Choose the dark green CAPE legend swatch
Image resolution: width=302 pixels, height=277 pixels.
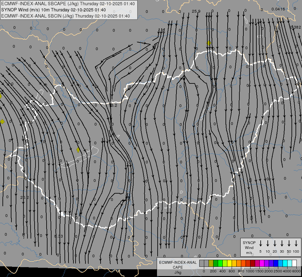coord(216,263)
